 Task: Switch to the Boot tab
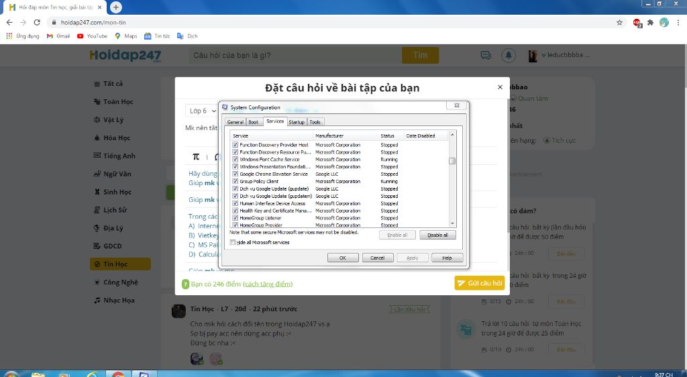point(253,122)
